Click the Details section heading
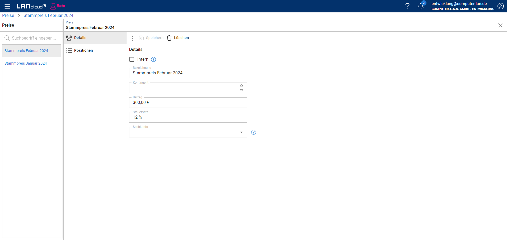The image size is (507, 240). 136,49
